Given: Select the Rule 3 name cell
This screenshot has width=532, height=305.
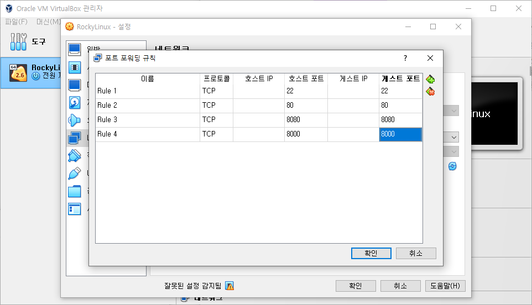Looking at the screenshot, I should pyautogui.click(x=148, y=120).
